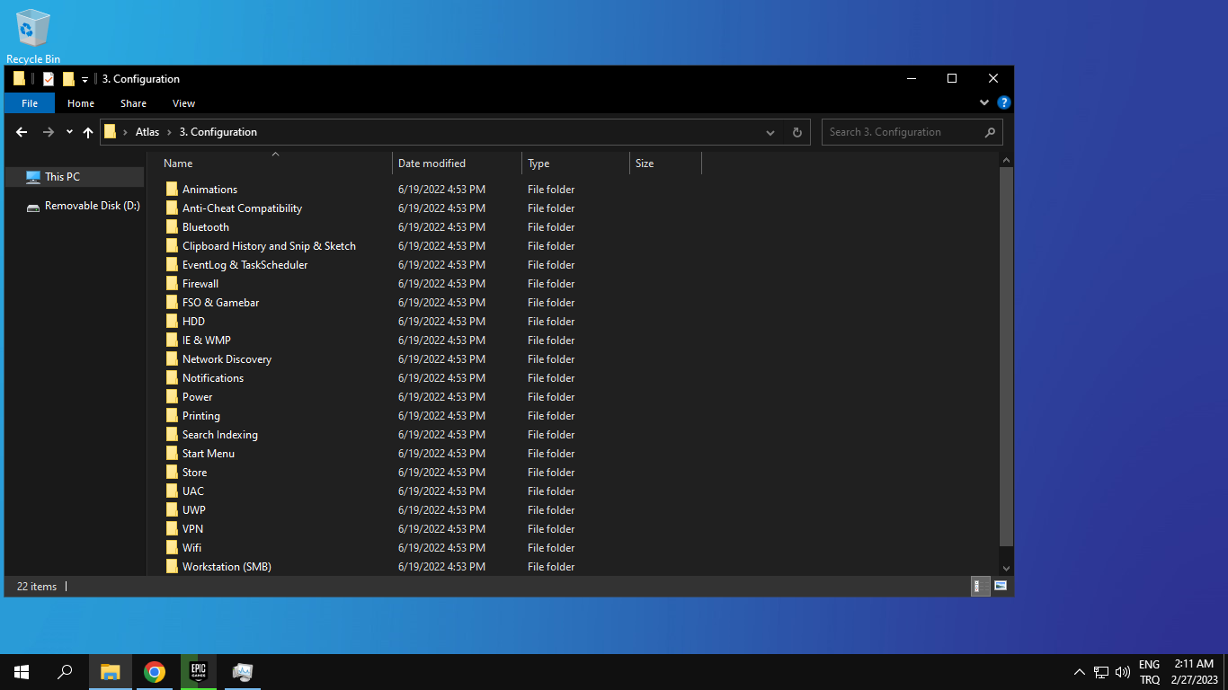This screenshot has width=1228, height=690.
Task: Select the FSO & Gamebar folder icon
Action: point(173,303)
